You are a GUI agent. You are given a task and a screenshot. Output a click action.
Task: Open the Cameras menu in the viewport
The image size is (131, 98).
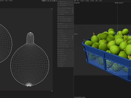(82, 1)
